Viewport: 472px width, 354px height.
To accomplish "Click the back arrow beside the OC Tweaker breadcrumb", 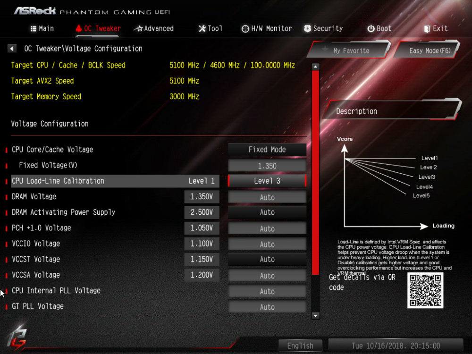I will pos(12,49).
